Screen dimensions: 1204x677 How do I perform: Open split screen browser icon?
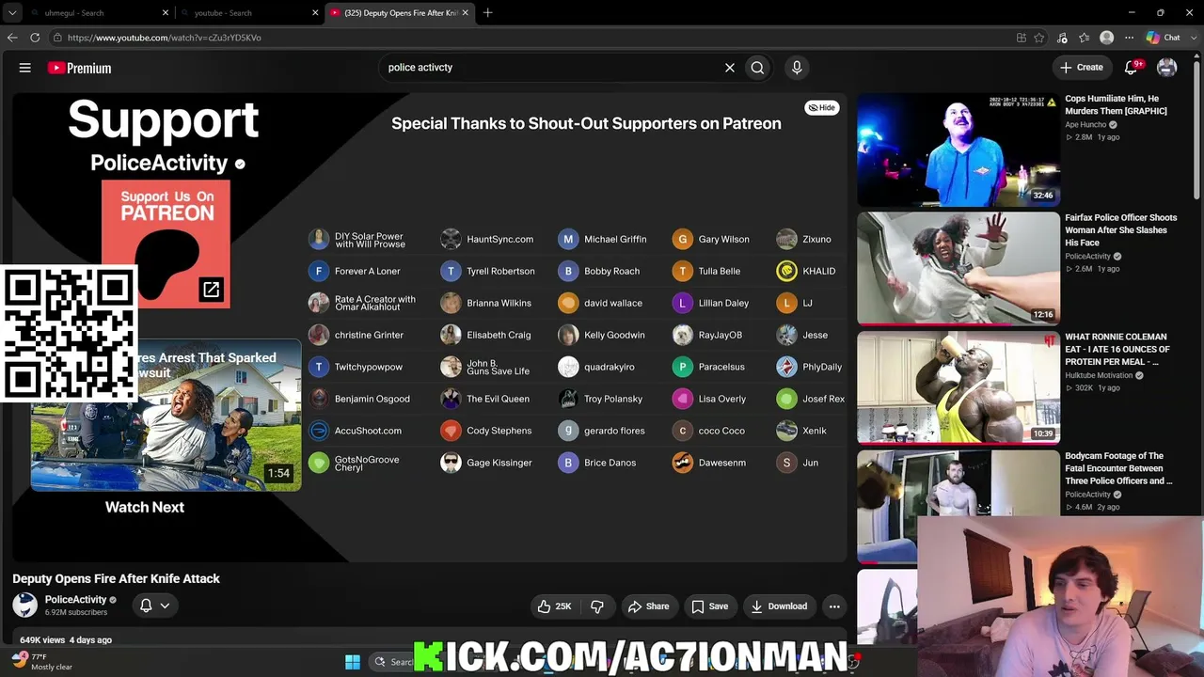(1022, 38)
